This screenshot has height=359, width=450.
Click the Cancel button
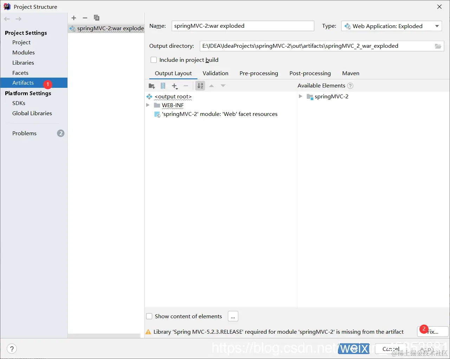[x=391, y=349]
